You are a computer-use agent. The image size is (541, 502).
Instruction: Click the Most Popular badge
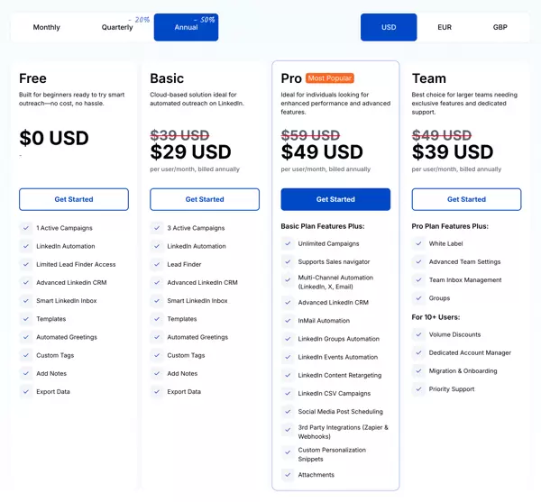coord(330,78)
